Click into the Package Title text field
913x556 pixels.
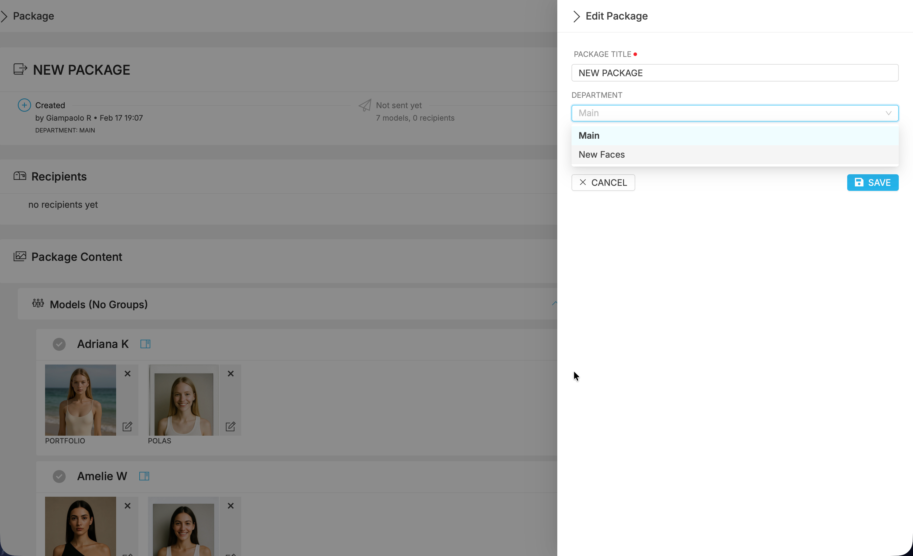735,73
